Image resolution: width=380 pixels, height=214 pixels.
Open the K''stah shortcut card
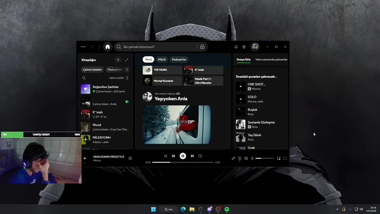click(203, 70)
